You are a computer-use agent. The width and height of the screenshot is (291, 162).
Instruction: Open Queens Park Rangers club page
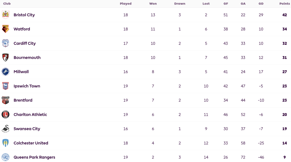[34, 157]
